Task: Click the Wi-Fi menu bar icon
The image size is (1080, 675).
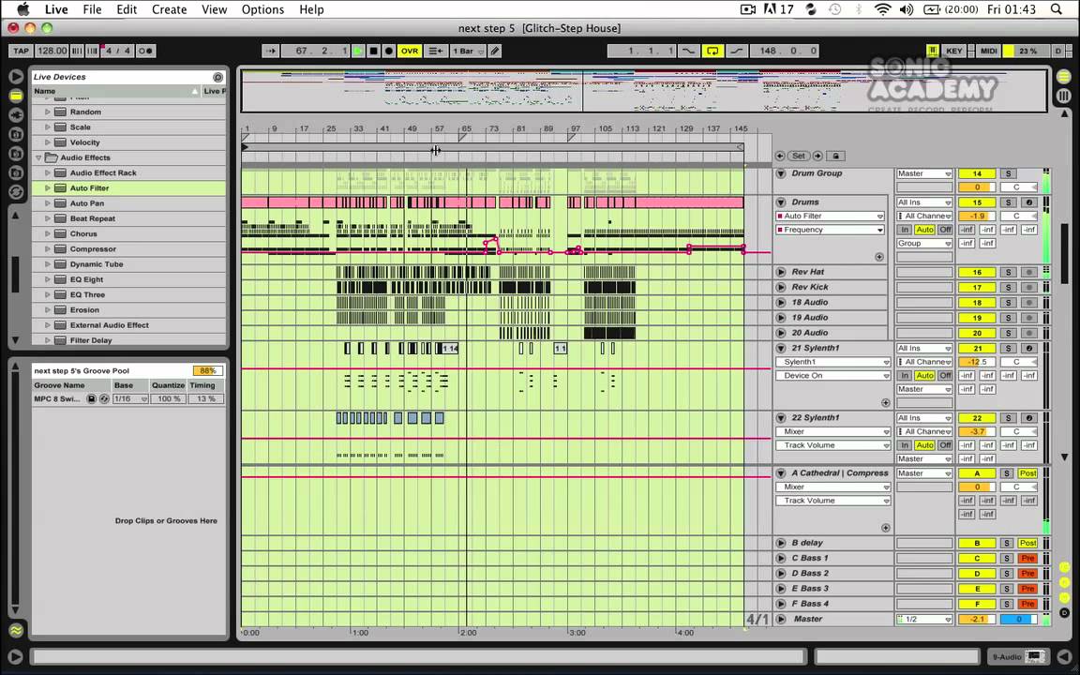Action: pyautogui.click(x=882, y=9)
